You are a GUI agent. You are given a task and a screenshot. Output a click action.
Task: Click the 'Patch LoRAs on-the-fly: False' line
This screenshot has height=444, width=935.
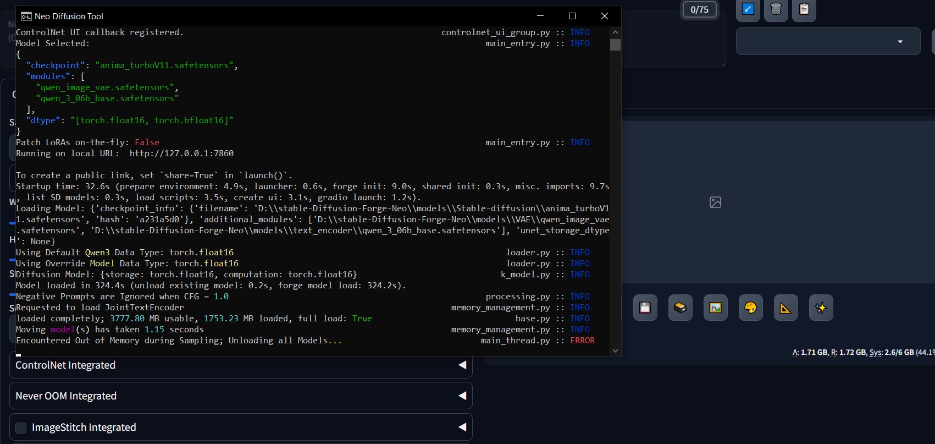[x=87, y=142]
